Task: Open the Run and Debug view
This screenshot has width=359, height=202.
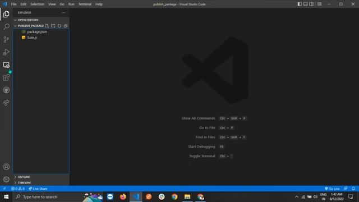Action: tap(6, 52)
